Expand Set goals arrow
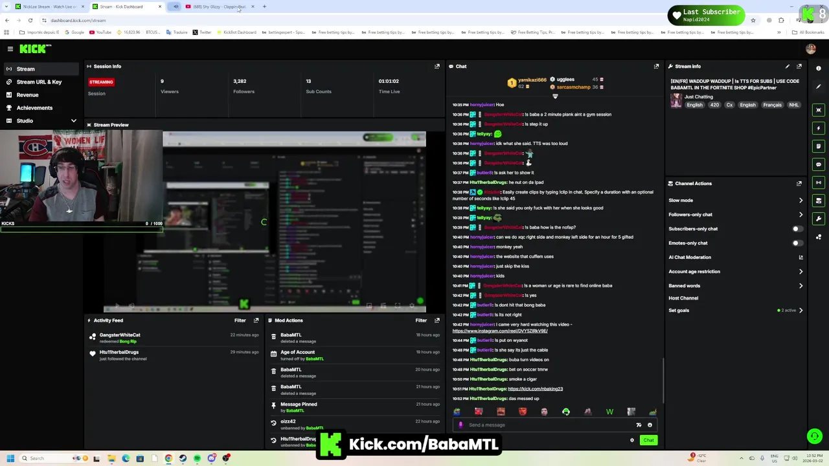 801,311
